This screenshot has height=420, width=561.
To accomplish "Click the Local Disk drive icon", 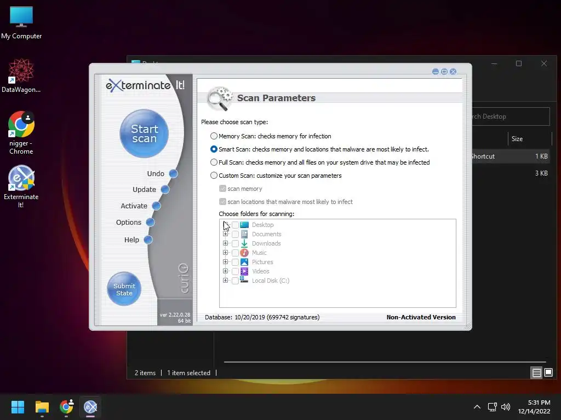I will (x=244, y=280).
